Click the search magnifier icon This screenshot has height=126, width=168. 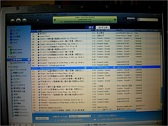coord(139,19)
